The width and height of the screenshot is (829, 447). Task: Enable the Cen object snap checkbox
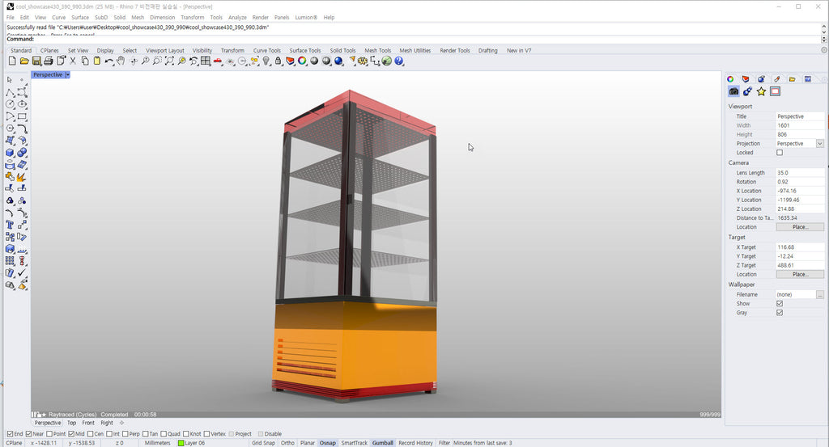(89, 434)
